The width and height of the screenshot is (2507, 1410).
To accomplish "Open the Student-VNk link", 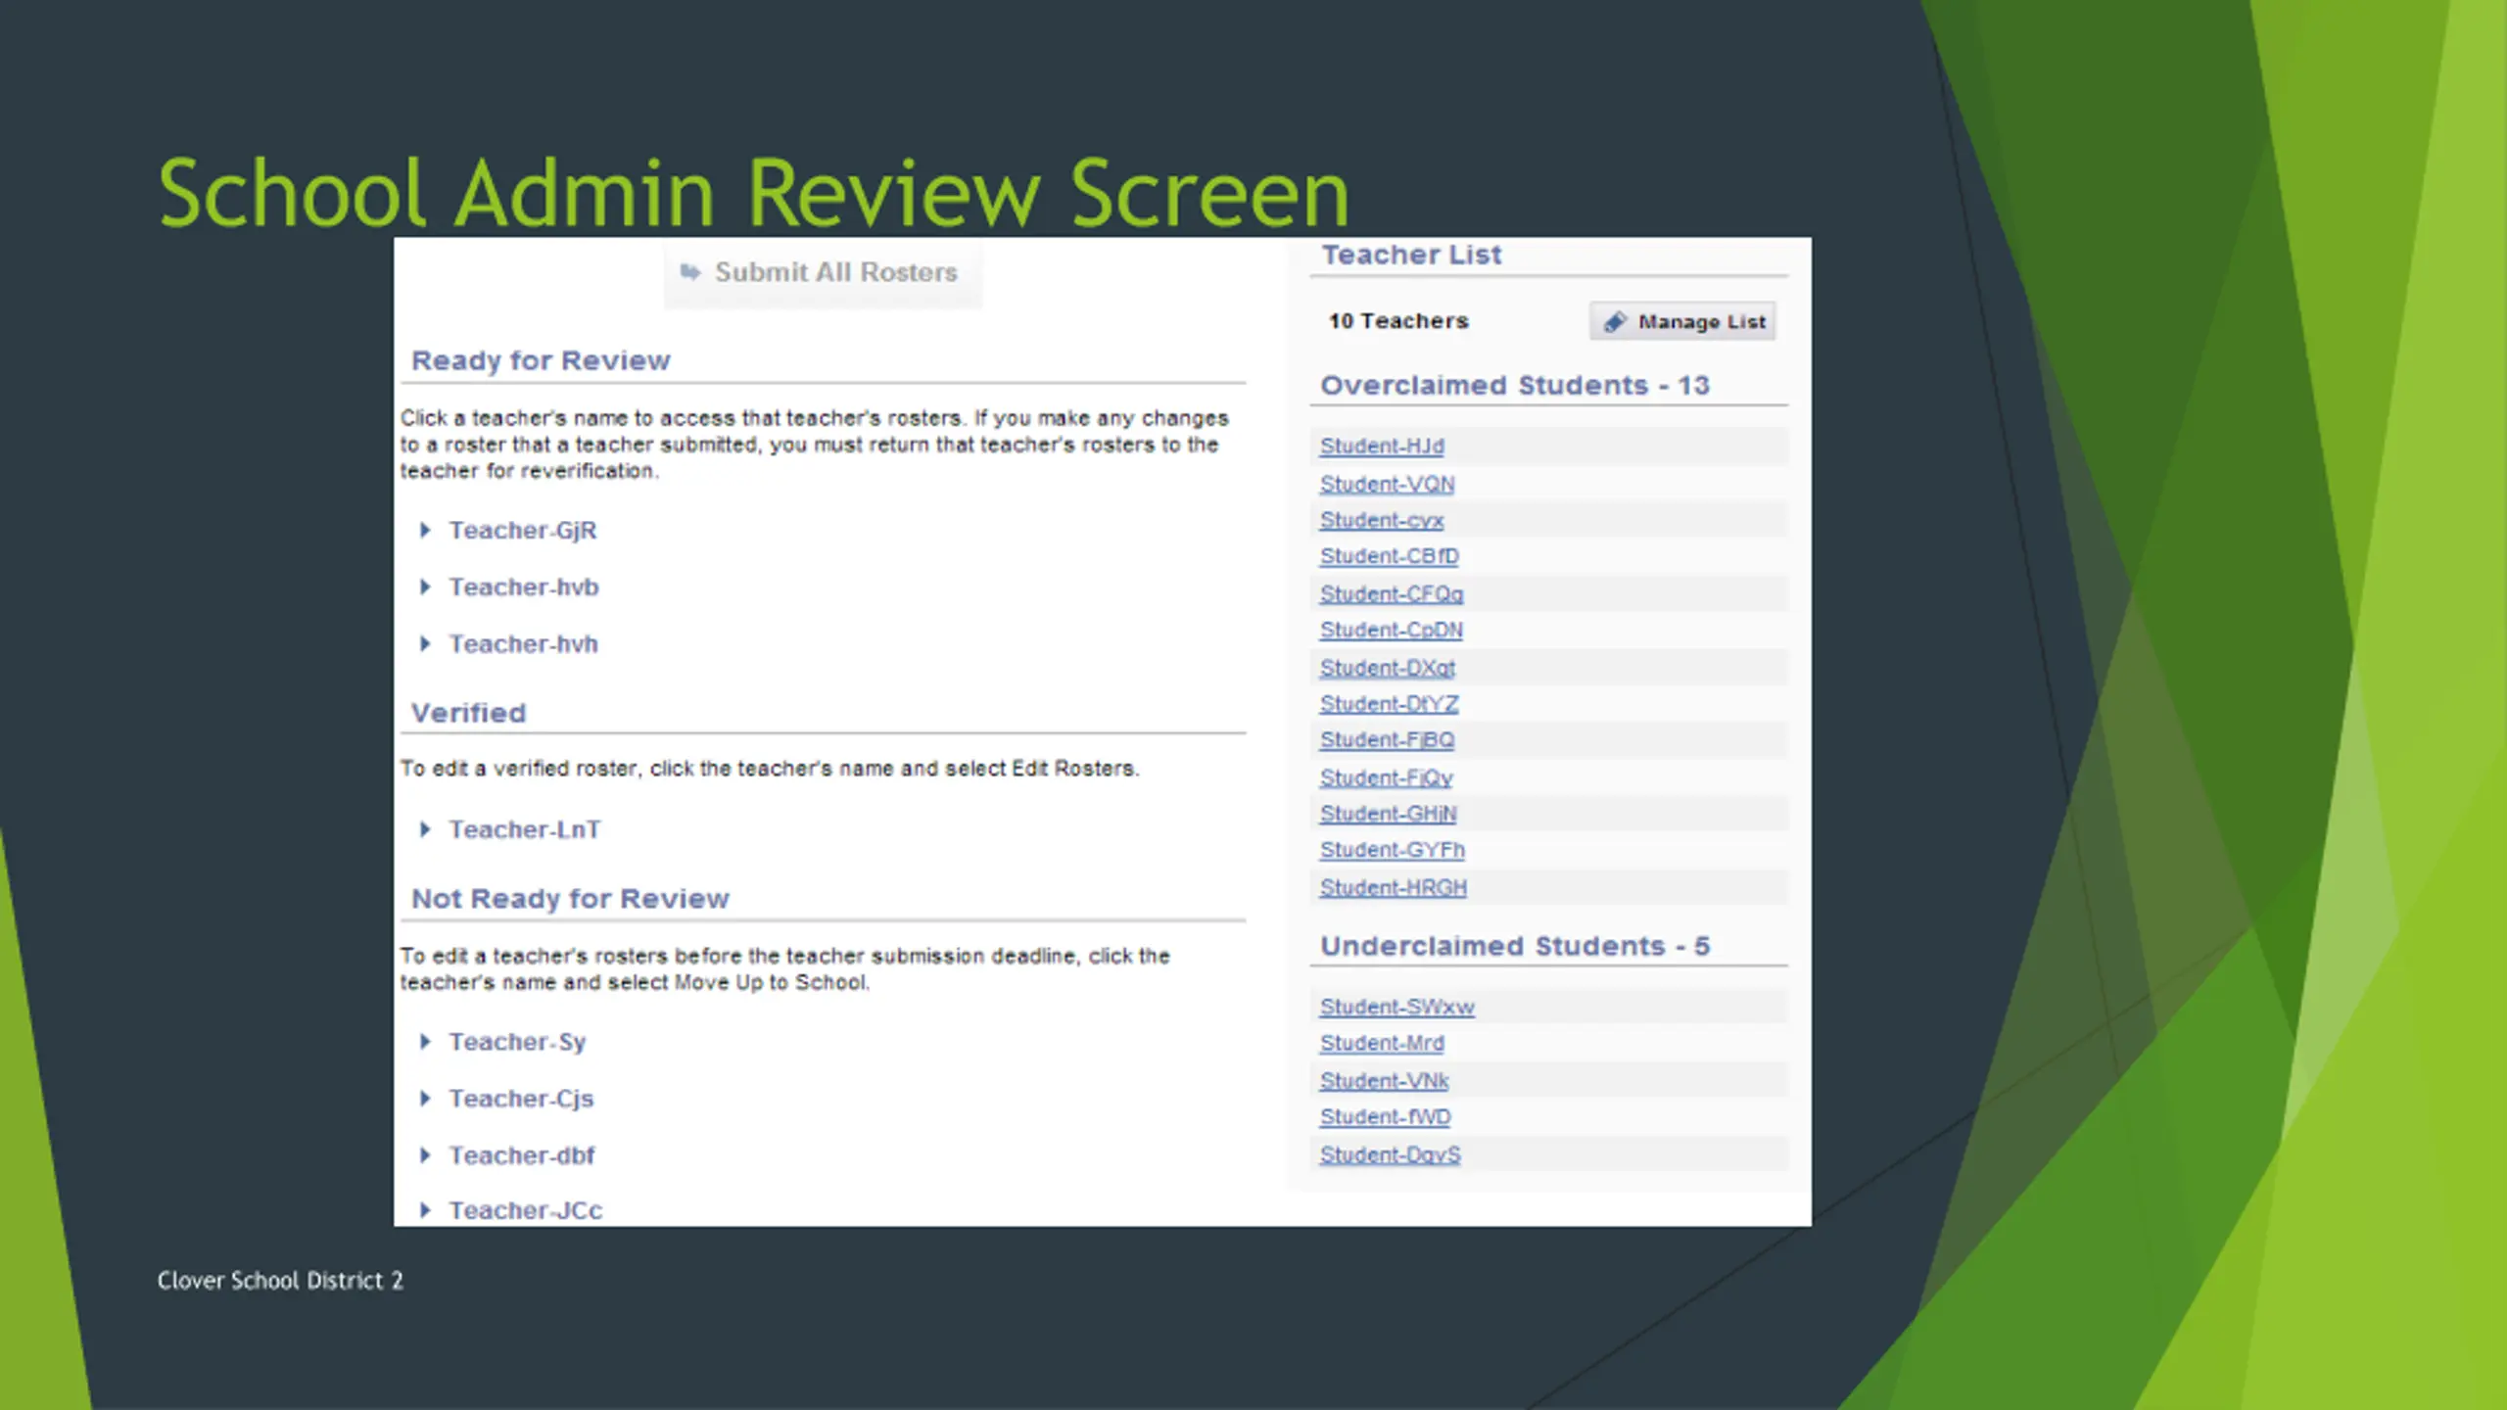I will tap(1384, 1081).
